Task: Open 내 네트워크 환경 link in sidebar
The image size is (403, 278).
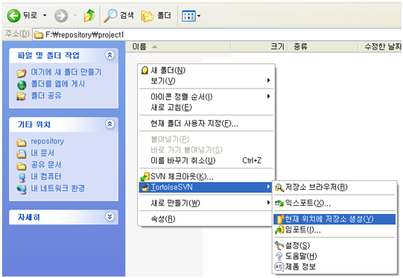Action: coord(58,188)
